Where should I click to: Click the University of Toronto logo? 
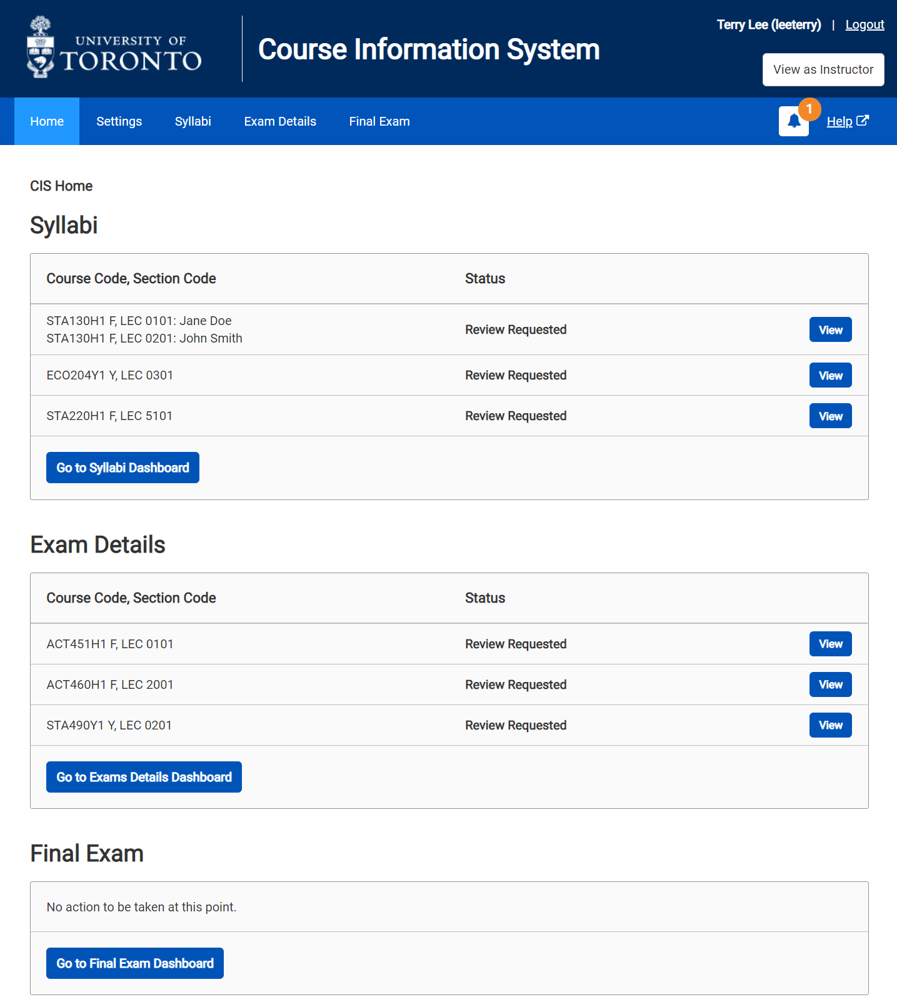(x=114, y=48)
